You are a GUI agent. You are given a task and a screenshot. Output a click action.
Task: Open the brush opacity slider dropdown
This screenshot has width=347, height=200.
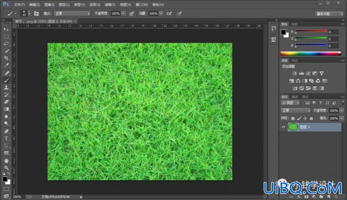coord(124,14)
